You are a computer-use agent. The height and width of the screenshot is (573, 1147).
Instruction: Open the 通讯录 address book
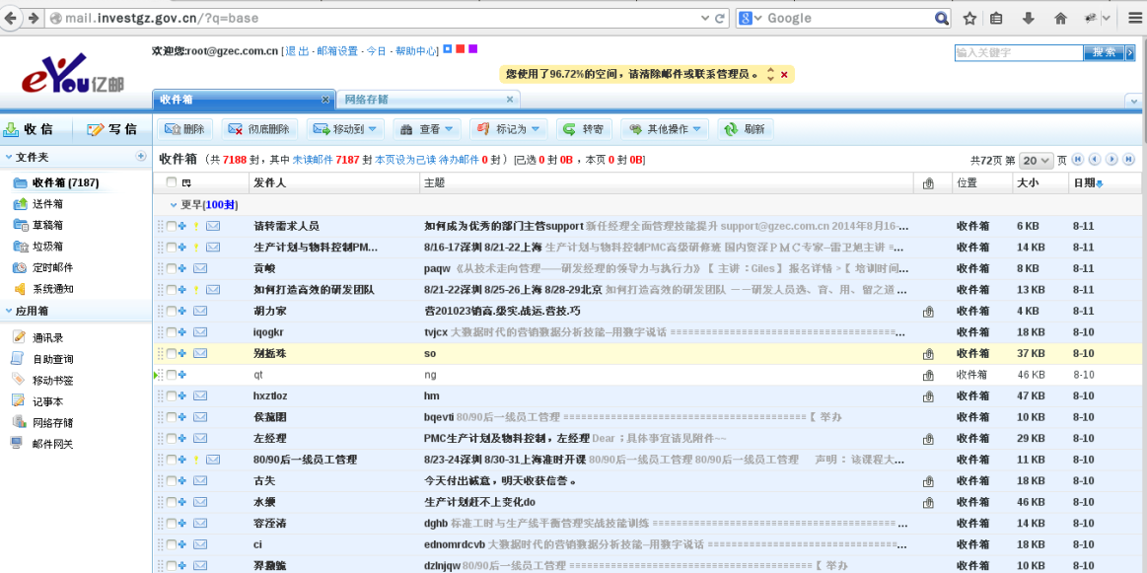[x=47, y=338]
